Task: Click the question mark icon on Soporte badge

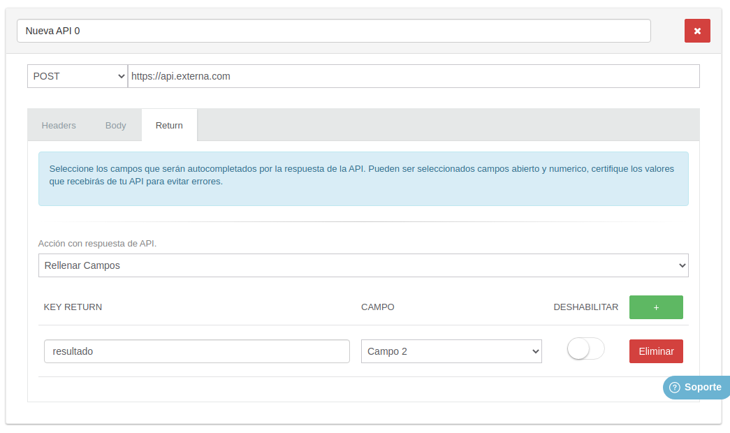Action: coord(674,387)
